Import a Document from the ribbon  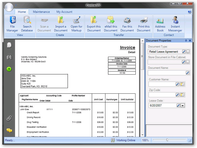(x=61, y=24)
